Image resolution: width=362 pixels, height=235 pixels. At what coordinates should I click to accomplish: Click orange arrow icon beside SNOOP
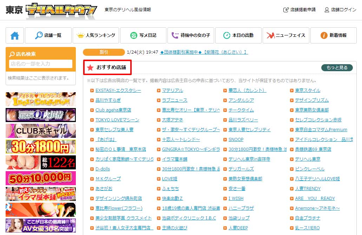tap(225, 140)
